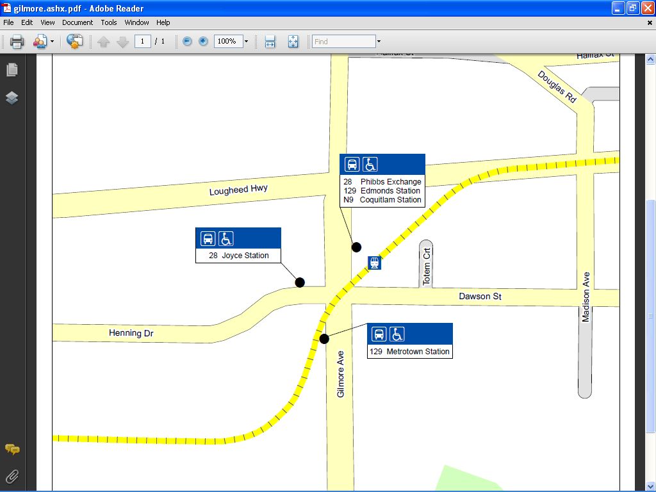
Task: Zoom out with the minus button
Action: (x=188, y=41)
